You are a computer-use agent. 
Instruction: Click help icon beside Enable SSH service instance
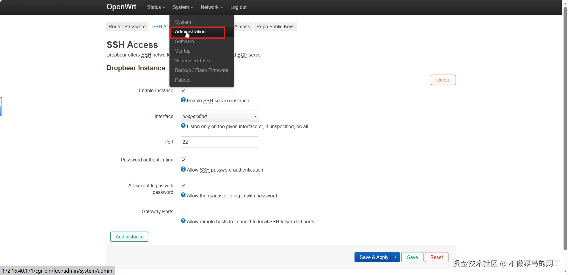point(183,100)
